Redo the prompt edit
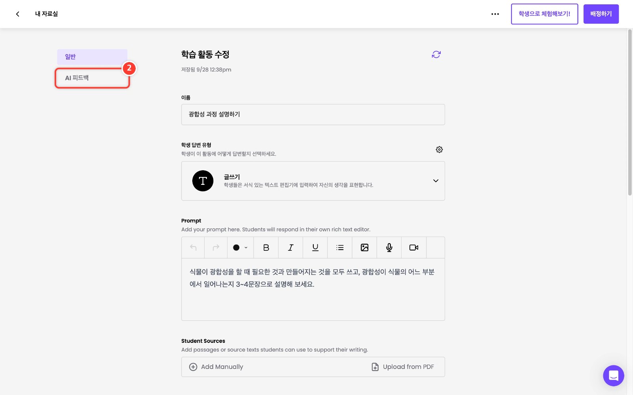Image resolution: width=633 pixels, height=395 pixels. point(216,247)
